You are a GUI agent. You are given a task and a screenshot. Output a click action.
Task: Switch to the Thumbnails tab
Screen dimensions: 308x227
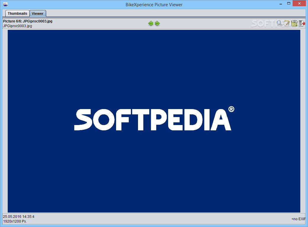pyautogui.click(x=17, y=14)
